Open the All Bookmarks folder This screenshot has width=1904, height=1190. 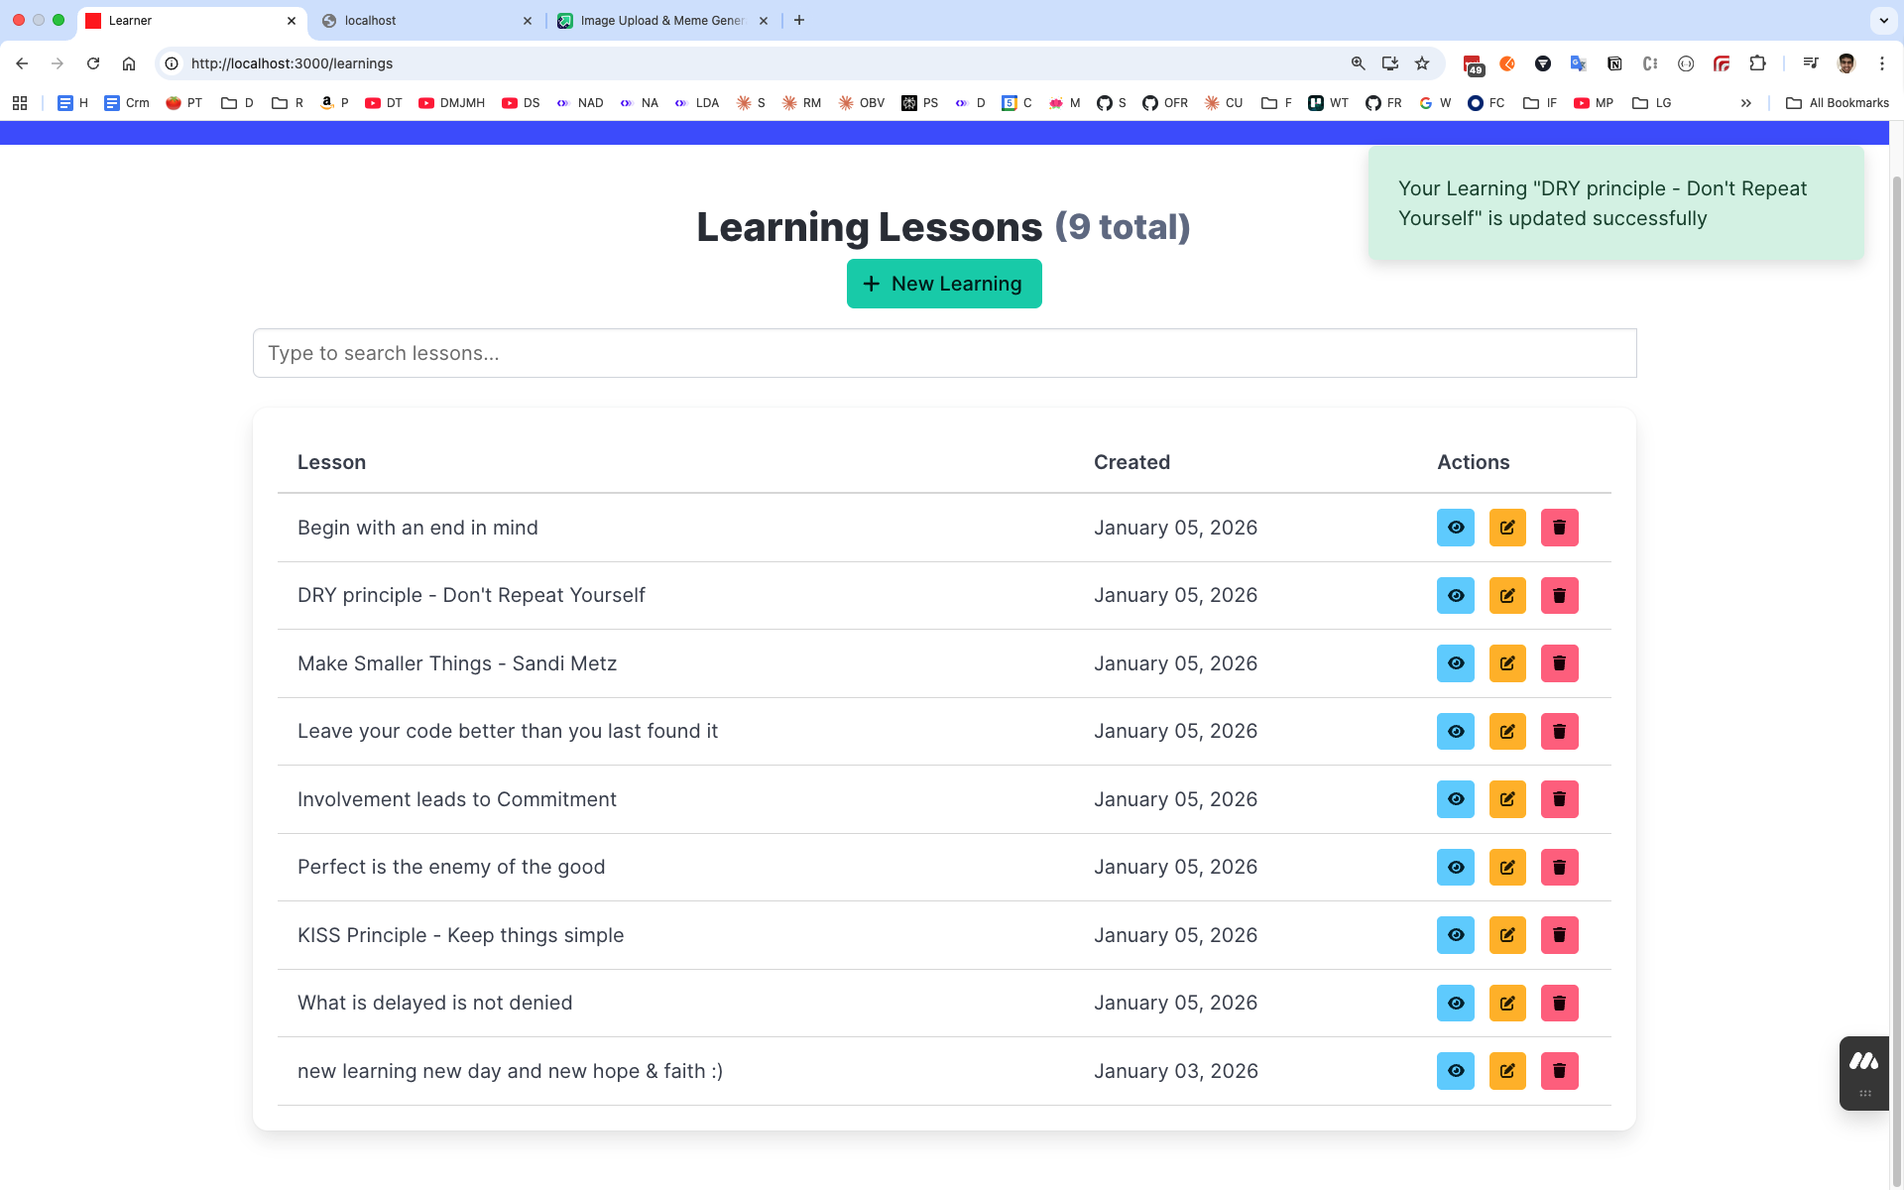[x=1837, y=103]
